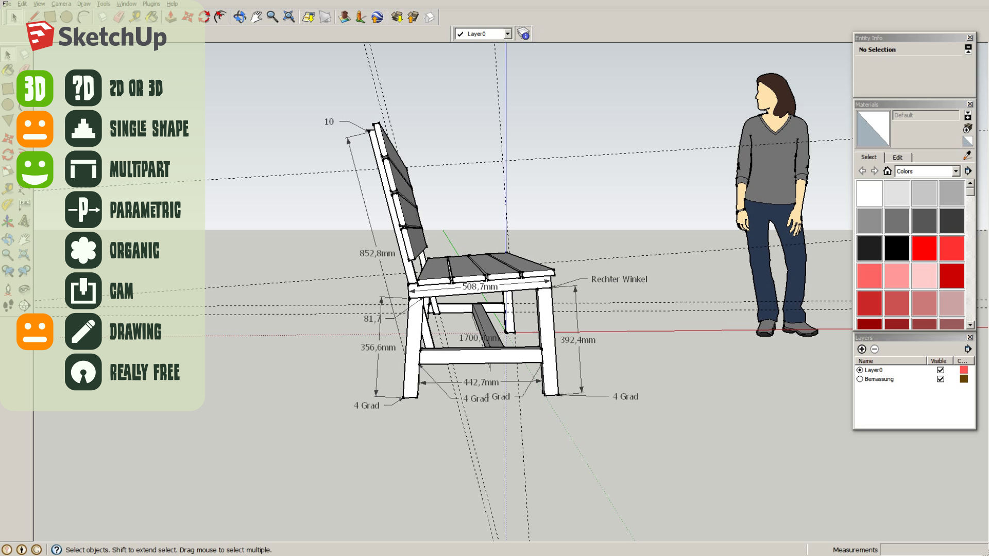Click the Measurements input box
Image resolution: width=989 pixels, height=556 pixels.
(x=933, y=550)
